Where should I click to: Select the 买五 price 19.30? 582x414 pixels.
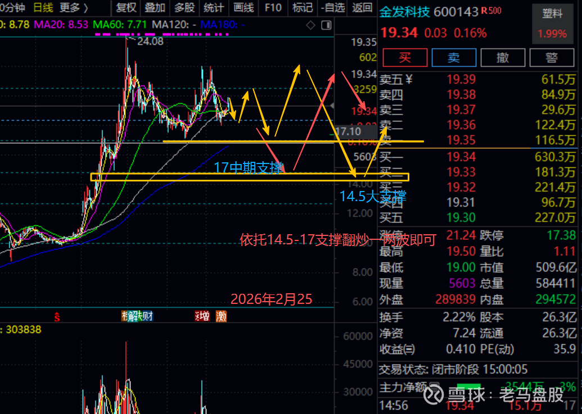(461, 217)
